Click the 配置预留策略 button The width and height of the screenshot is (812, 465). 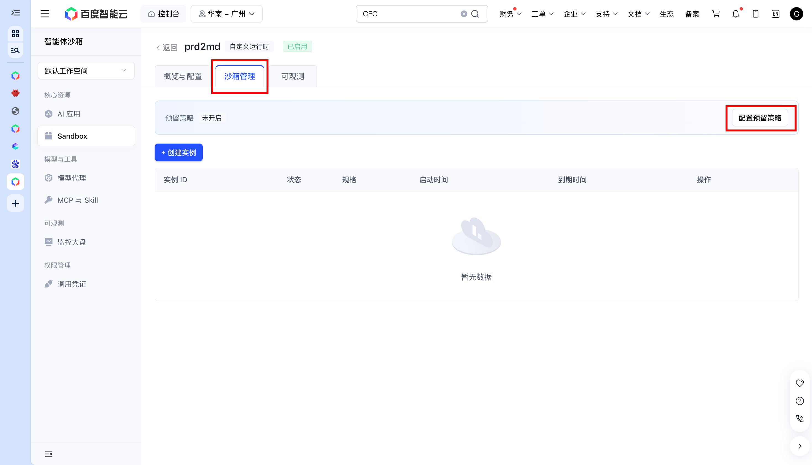(x=760, y=118)
